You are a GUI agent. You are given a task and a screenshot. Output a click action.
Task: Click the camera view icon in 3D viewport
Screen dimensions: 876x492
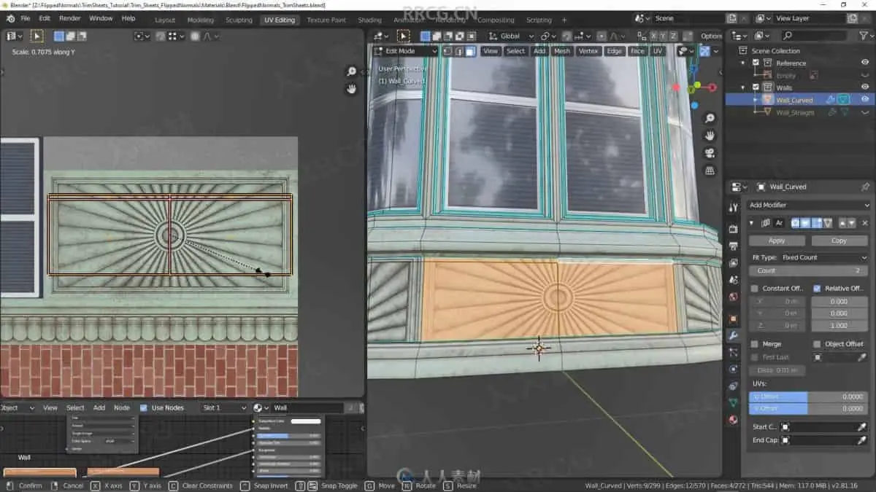710,153
